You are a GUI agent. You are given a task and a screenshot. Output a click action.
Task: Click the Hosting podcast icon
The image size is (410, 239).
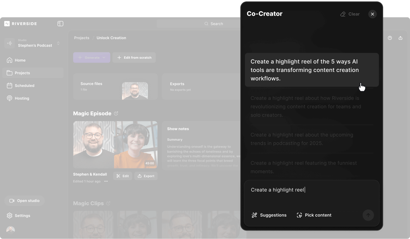click(10, 98)
